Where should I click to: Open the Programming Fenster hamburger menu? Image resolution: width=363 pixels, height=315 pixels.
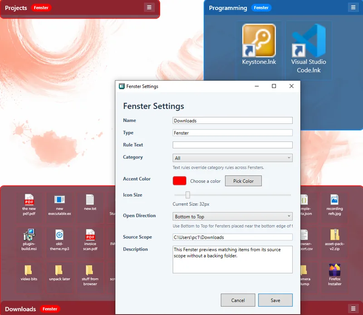[x=353, y=7]
